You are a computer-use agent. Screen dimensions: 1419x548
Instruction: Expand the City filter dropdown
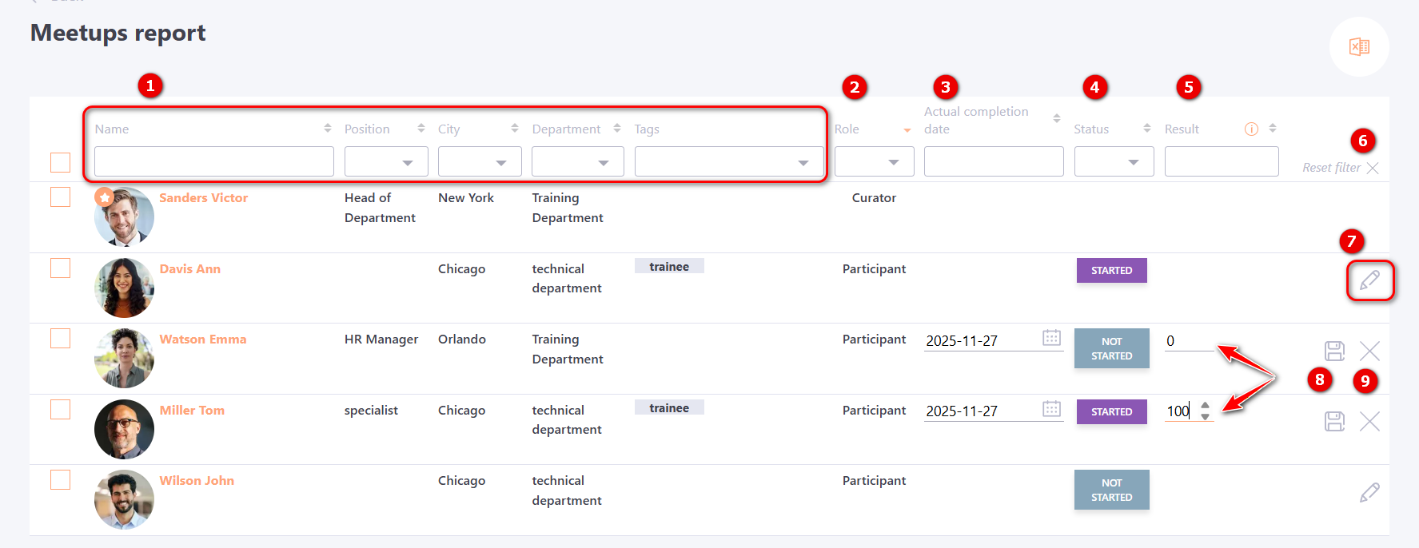point(480,162)
